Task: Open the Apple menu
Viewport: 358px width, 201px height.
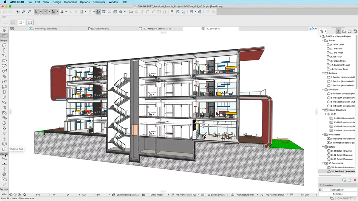Action: click(5, 2)
